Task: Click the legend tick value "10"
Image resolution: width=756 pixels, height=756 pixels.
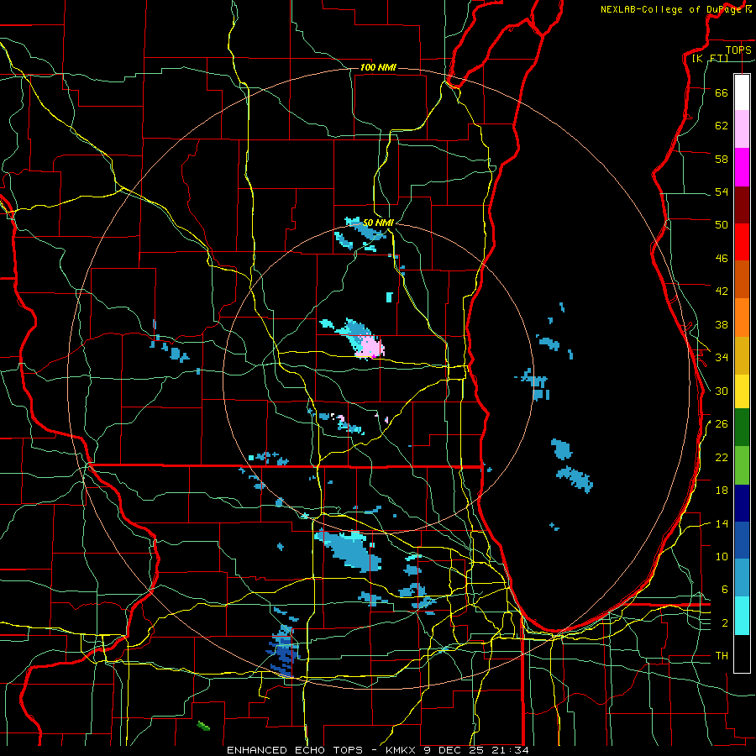Action: (x=722, y=557)
